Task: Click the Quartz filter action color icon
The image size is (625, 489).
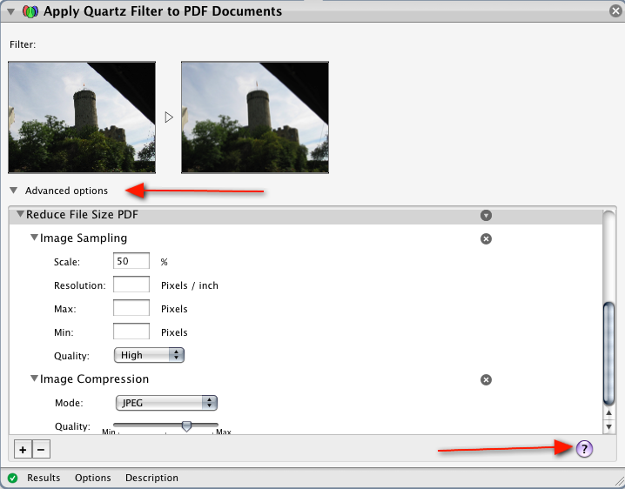Action: [x=30, y=11]
